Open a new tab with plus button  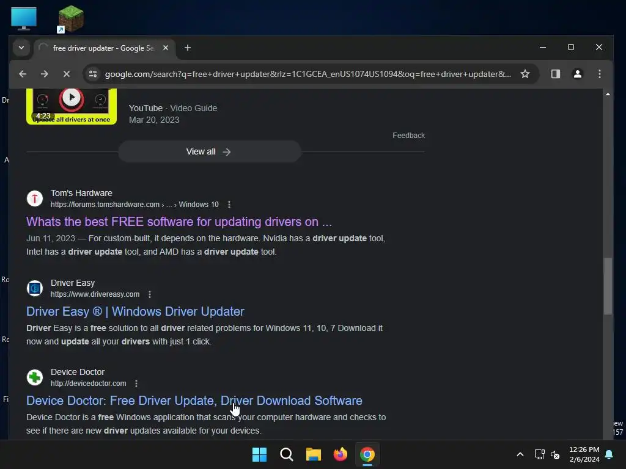pos(187,48)
